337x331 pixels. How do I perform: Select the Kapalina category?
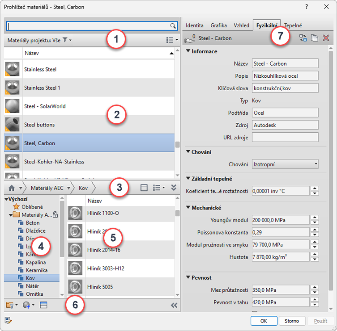[36, 262]
